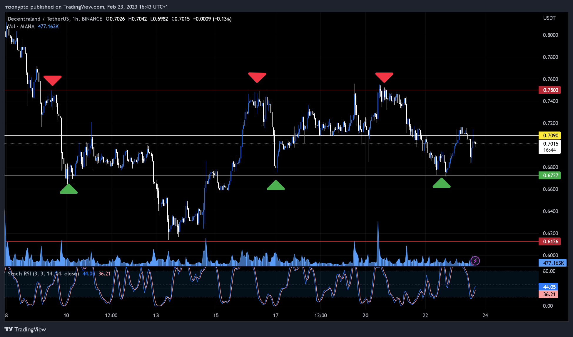Click the Vol · MANA indicator label

click(21, 26)
